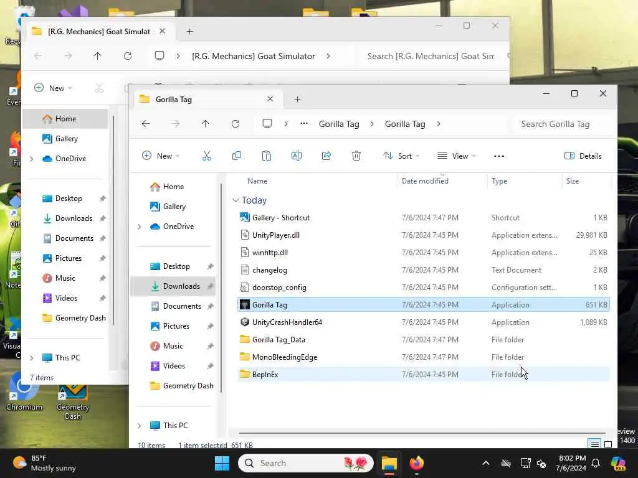Viewport: 638px width, 478px height.
Task: Click the horizontal scrollbar in file list
Action: tap(422, 433)
